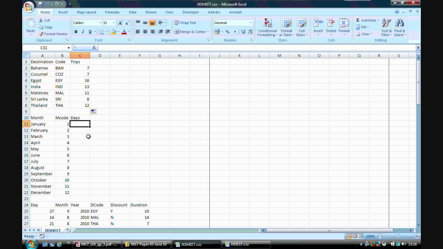The height and width of the screenshot is (249, 443).
Task: Switch to the Developer tab
Action: point(191,12)
